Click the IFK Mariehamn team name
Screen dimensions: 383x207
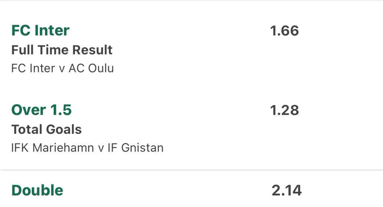click(52, 148)
